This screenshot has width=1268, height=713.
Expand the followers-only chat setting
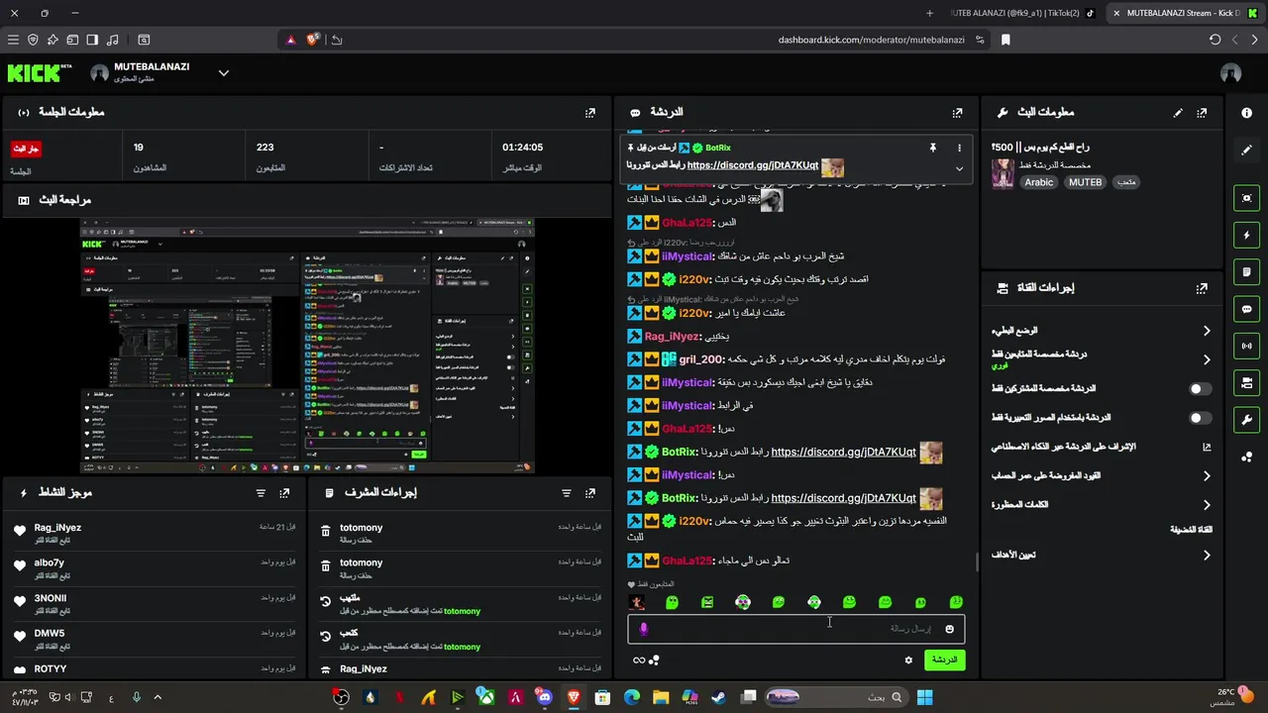(x=1101, y=359)
